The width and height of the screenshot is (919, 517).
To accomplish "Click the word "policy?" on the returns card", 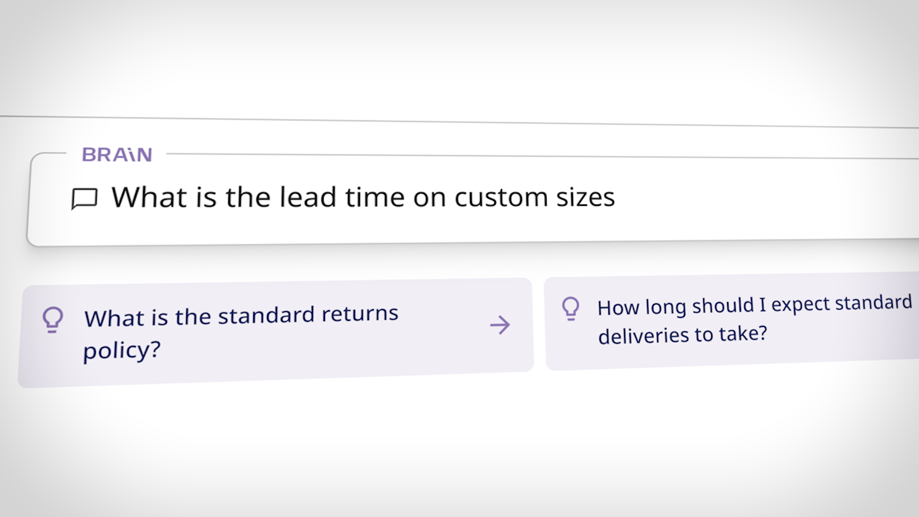I will click(122, 351).
